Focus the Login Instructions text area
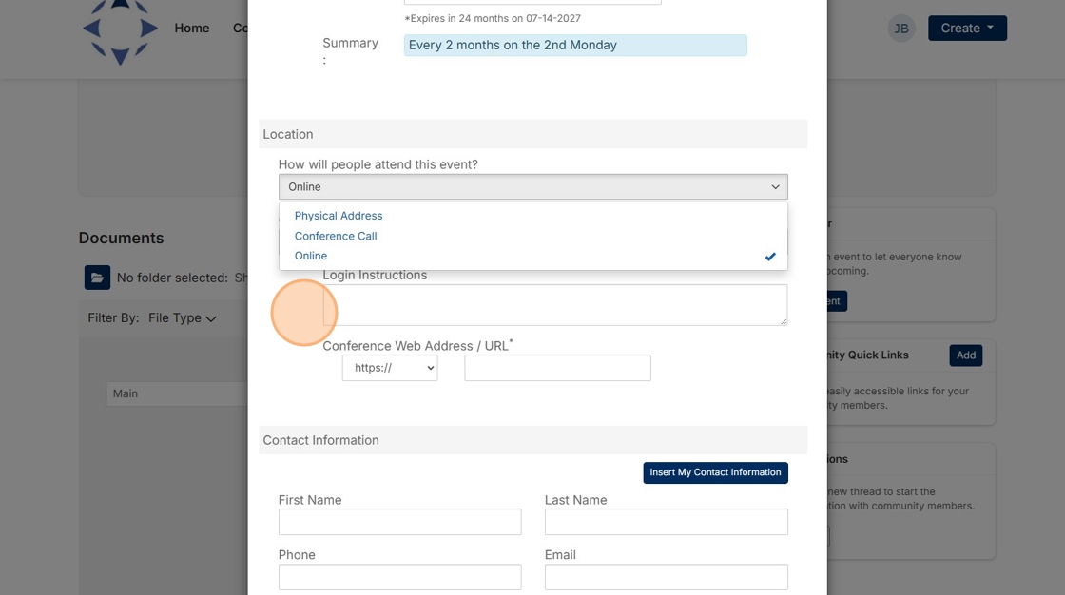Viewport: 1065px width, 595px height. coord(555,305)
